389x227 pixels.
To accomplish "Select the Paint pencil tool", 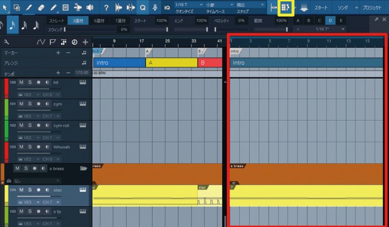I will click(x=53, y=7).
